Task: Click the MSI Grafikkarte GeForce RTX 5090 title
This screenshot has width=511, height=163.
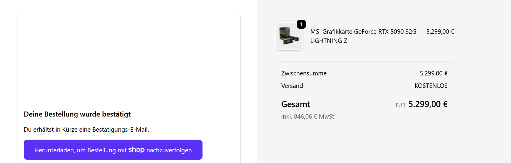Action: point(363,32)
